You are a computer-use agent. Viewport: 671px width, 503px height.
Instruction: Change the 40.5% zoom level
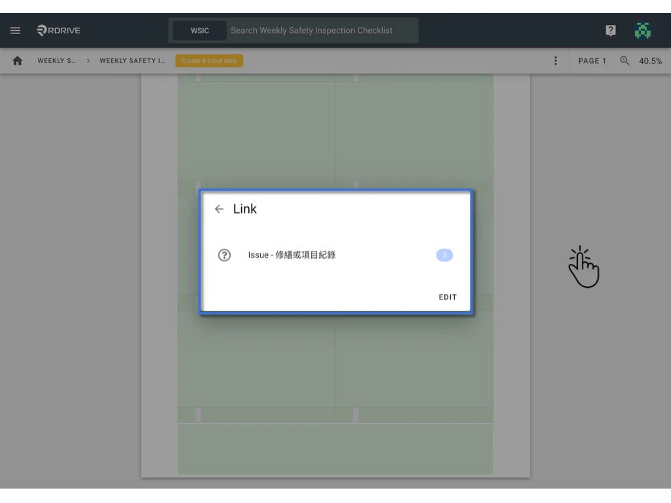(x=651, y=60)
